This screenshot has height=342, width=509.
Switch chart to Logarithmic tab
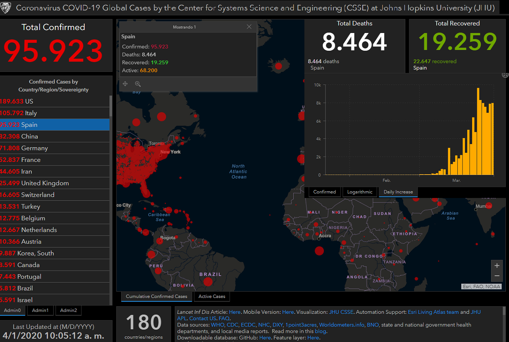tap(360, 192)
